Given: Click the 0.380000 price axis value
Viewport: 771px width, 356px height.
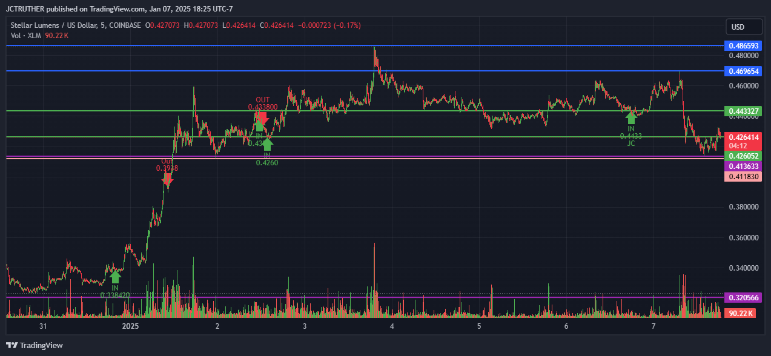Looking at the screenshot, I should tap(743, 207).
